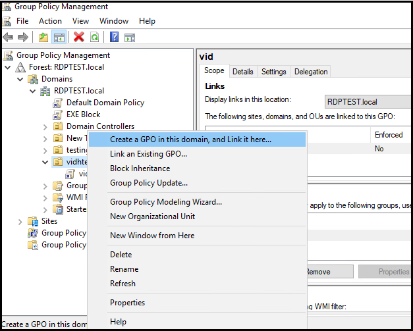Open the File menu
This screenshot has width=413, height=331.
pyautogui.click(x=22, y=21)
